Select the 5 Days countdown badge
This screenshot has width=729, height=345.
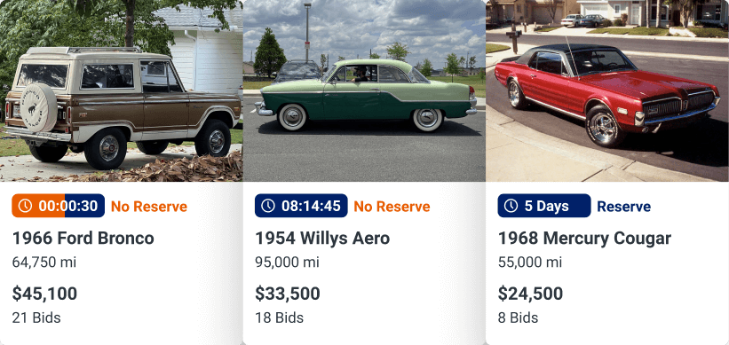(544, 206)
